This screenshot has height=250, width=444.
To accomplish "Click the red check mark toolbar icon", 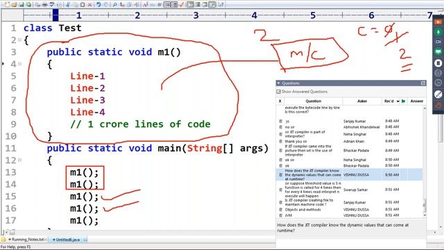I will click(182, 5).
